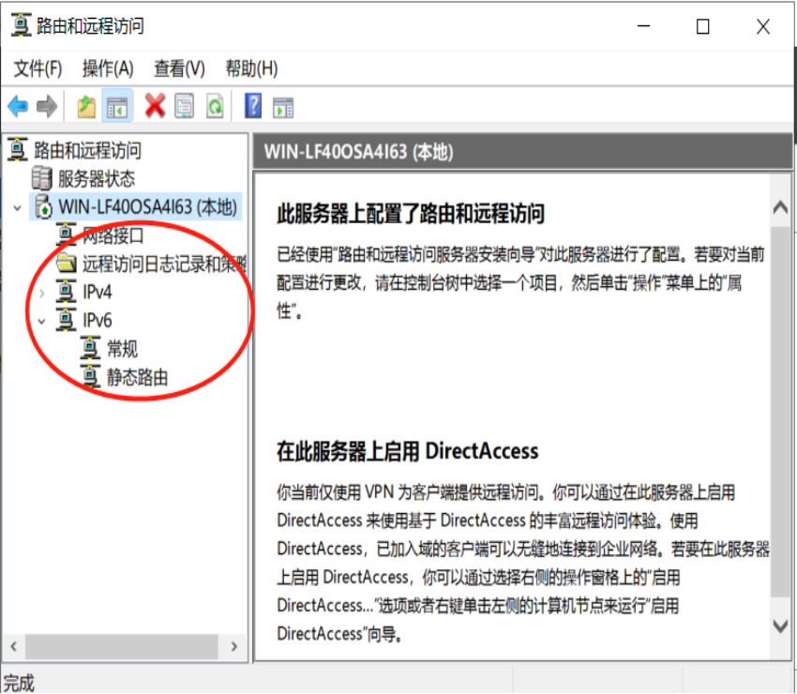Open the 查看(V) menu
The height and width of the screenshot is (694, 797).
179,68
